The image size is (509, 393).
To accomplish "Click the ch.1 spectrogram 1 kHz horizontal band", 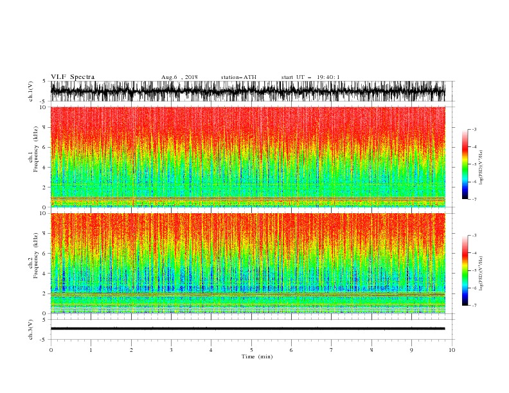I will (x=247, y=198).
